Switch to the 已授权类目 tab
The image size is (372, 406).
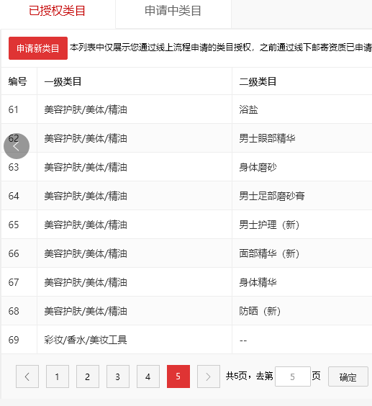(x=58, y=11)
